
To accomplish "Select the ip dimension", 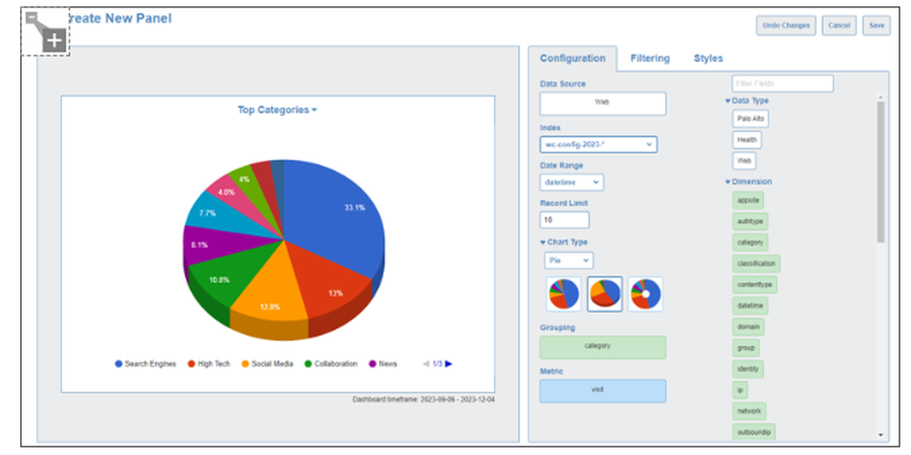I will 740,390.
